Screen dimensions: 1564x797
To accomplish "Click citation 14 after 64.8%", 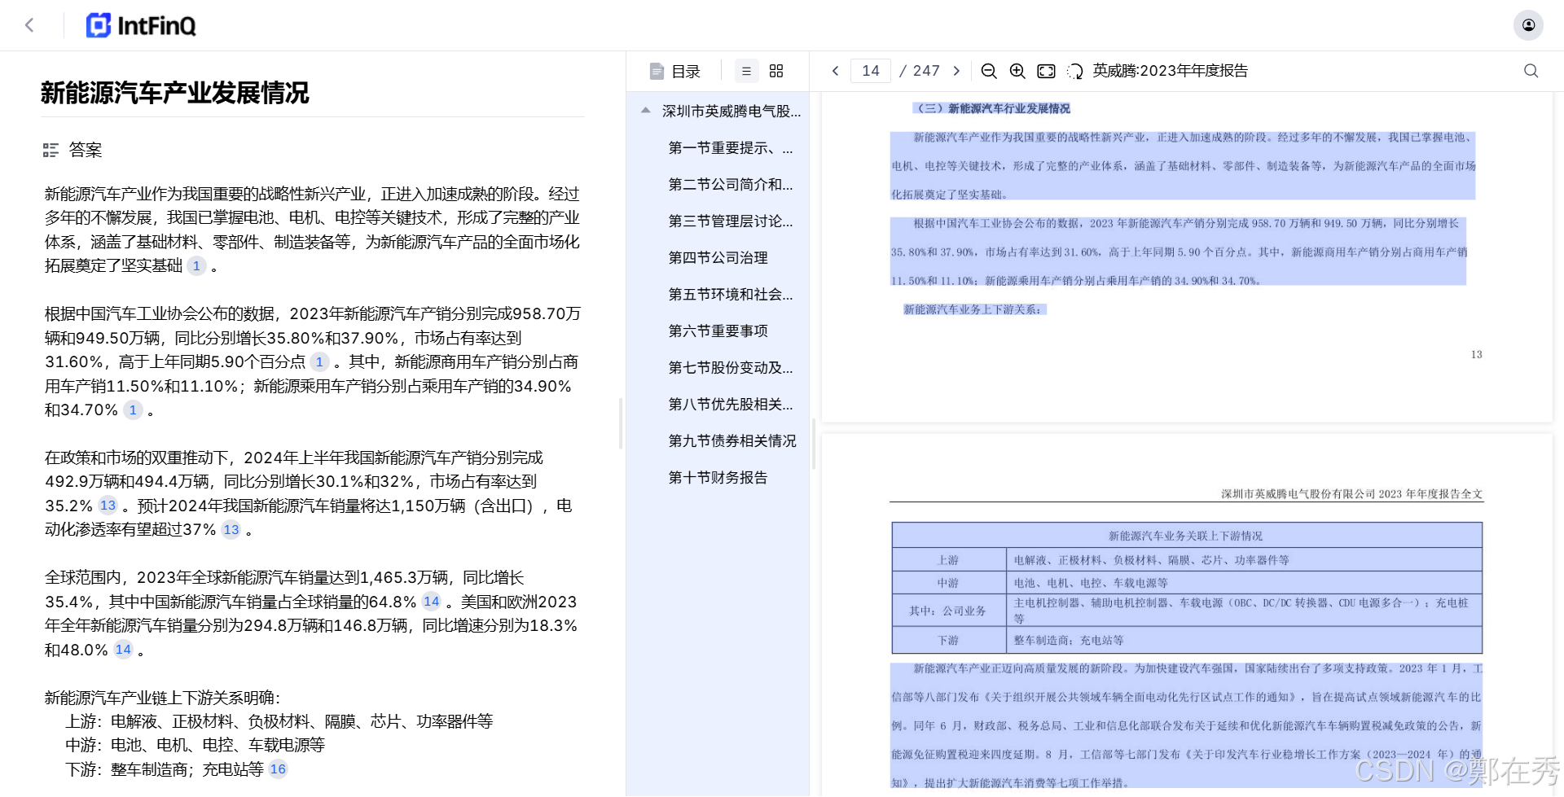I will click(x=431, y=602).
